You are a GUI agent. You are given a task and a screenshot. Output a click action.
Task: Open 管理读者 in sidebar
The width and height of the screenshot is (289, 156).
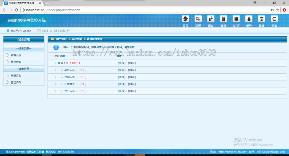pyautogui.click(x=16, y=82)
